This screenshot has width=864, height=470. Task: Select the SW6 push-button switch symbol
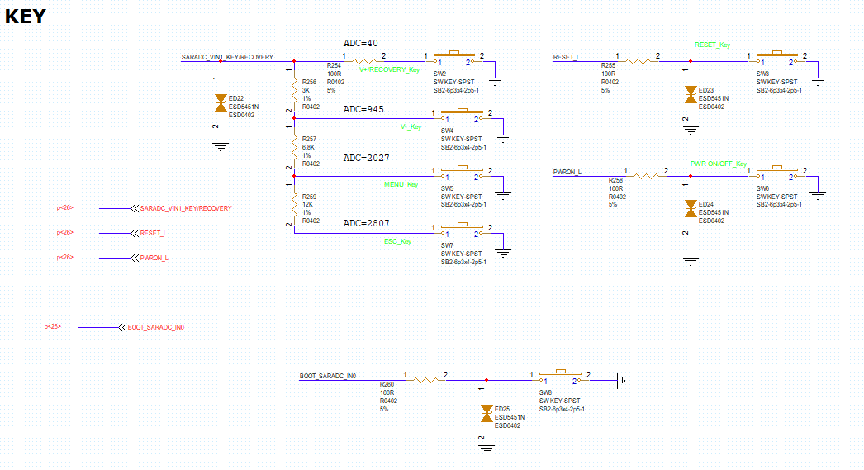tap(777, 173)
